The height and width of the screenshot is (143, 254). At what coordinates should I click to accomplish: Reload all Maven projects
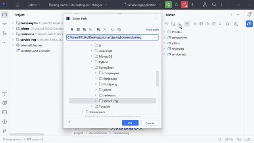click(x=167, y=24)
